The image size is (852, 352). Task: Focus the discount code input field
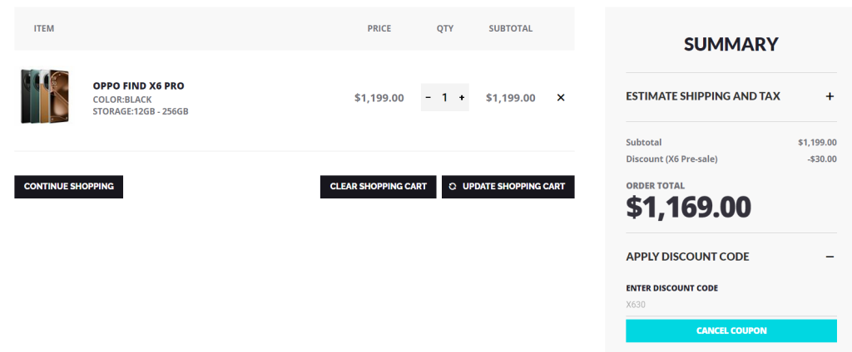(x=731, y=305)
